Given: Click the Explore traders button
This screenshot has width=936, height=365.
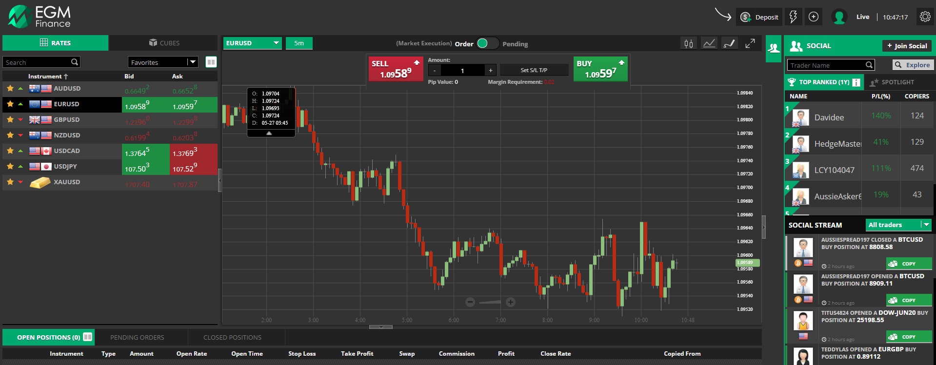Looking at the screenshot, I should coord(913,65).
